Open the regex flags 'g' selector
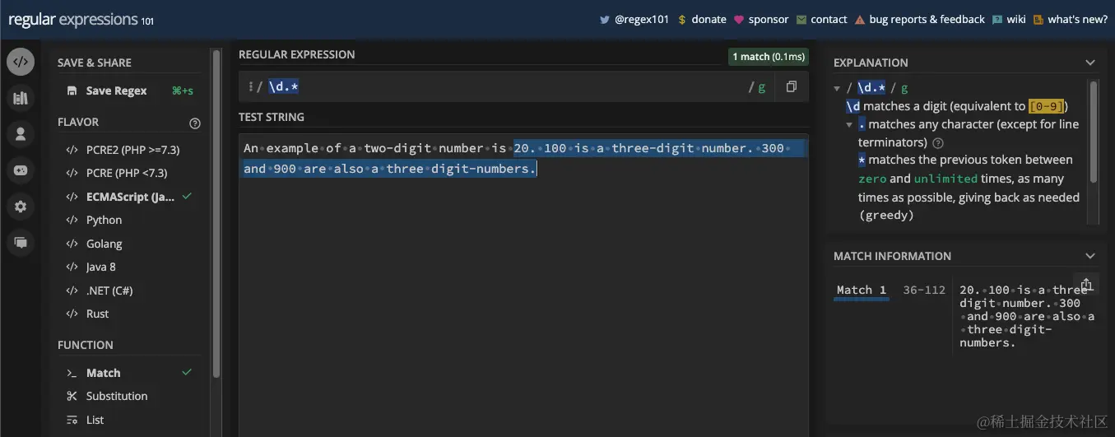The image size is (1115, 437). tap(762, 86)
